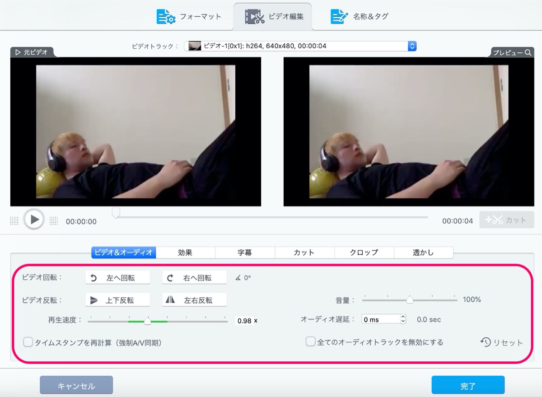Click the original video preview pane

[135, 132]
